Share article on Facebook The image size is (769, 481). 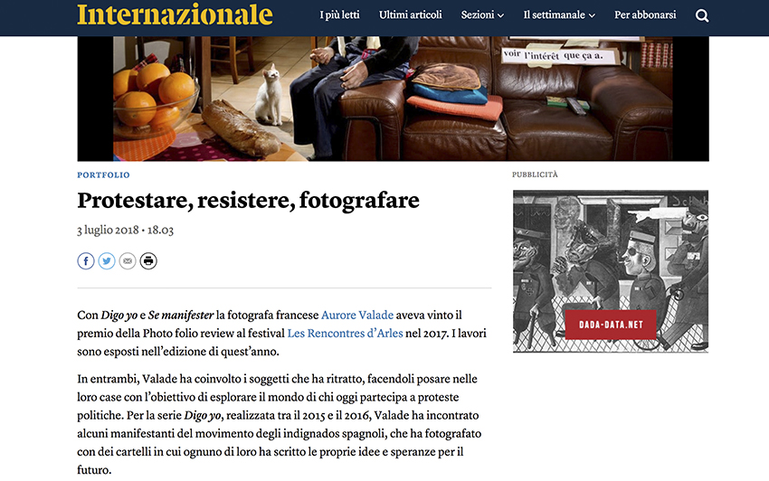(x=86, y=261)
